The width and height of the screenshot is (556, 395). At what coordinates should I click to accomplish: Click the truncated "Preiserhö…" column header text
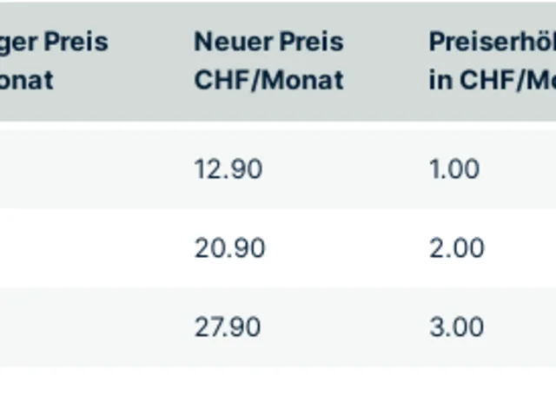[492, 42]
